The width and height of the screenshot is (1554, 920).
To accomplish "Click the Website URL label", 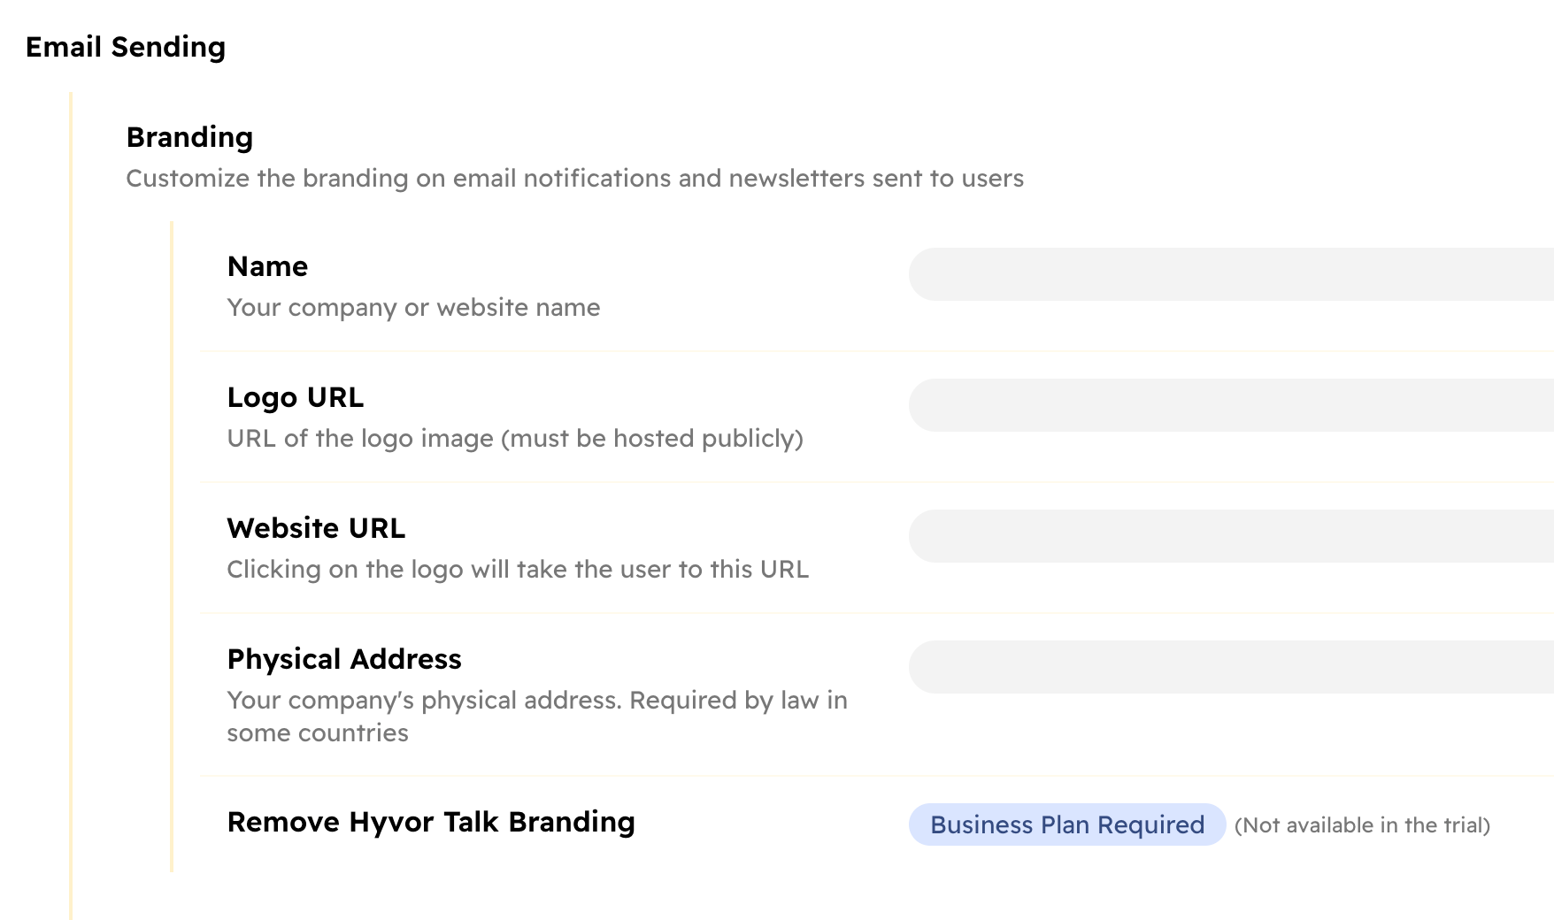I will pos(316,527).
